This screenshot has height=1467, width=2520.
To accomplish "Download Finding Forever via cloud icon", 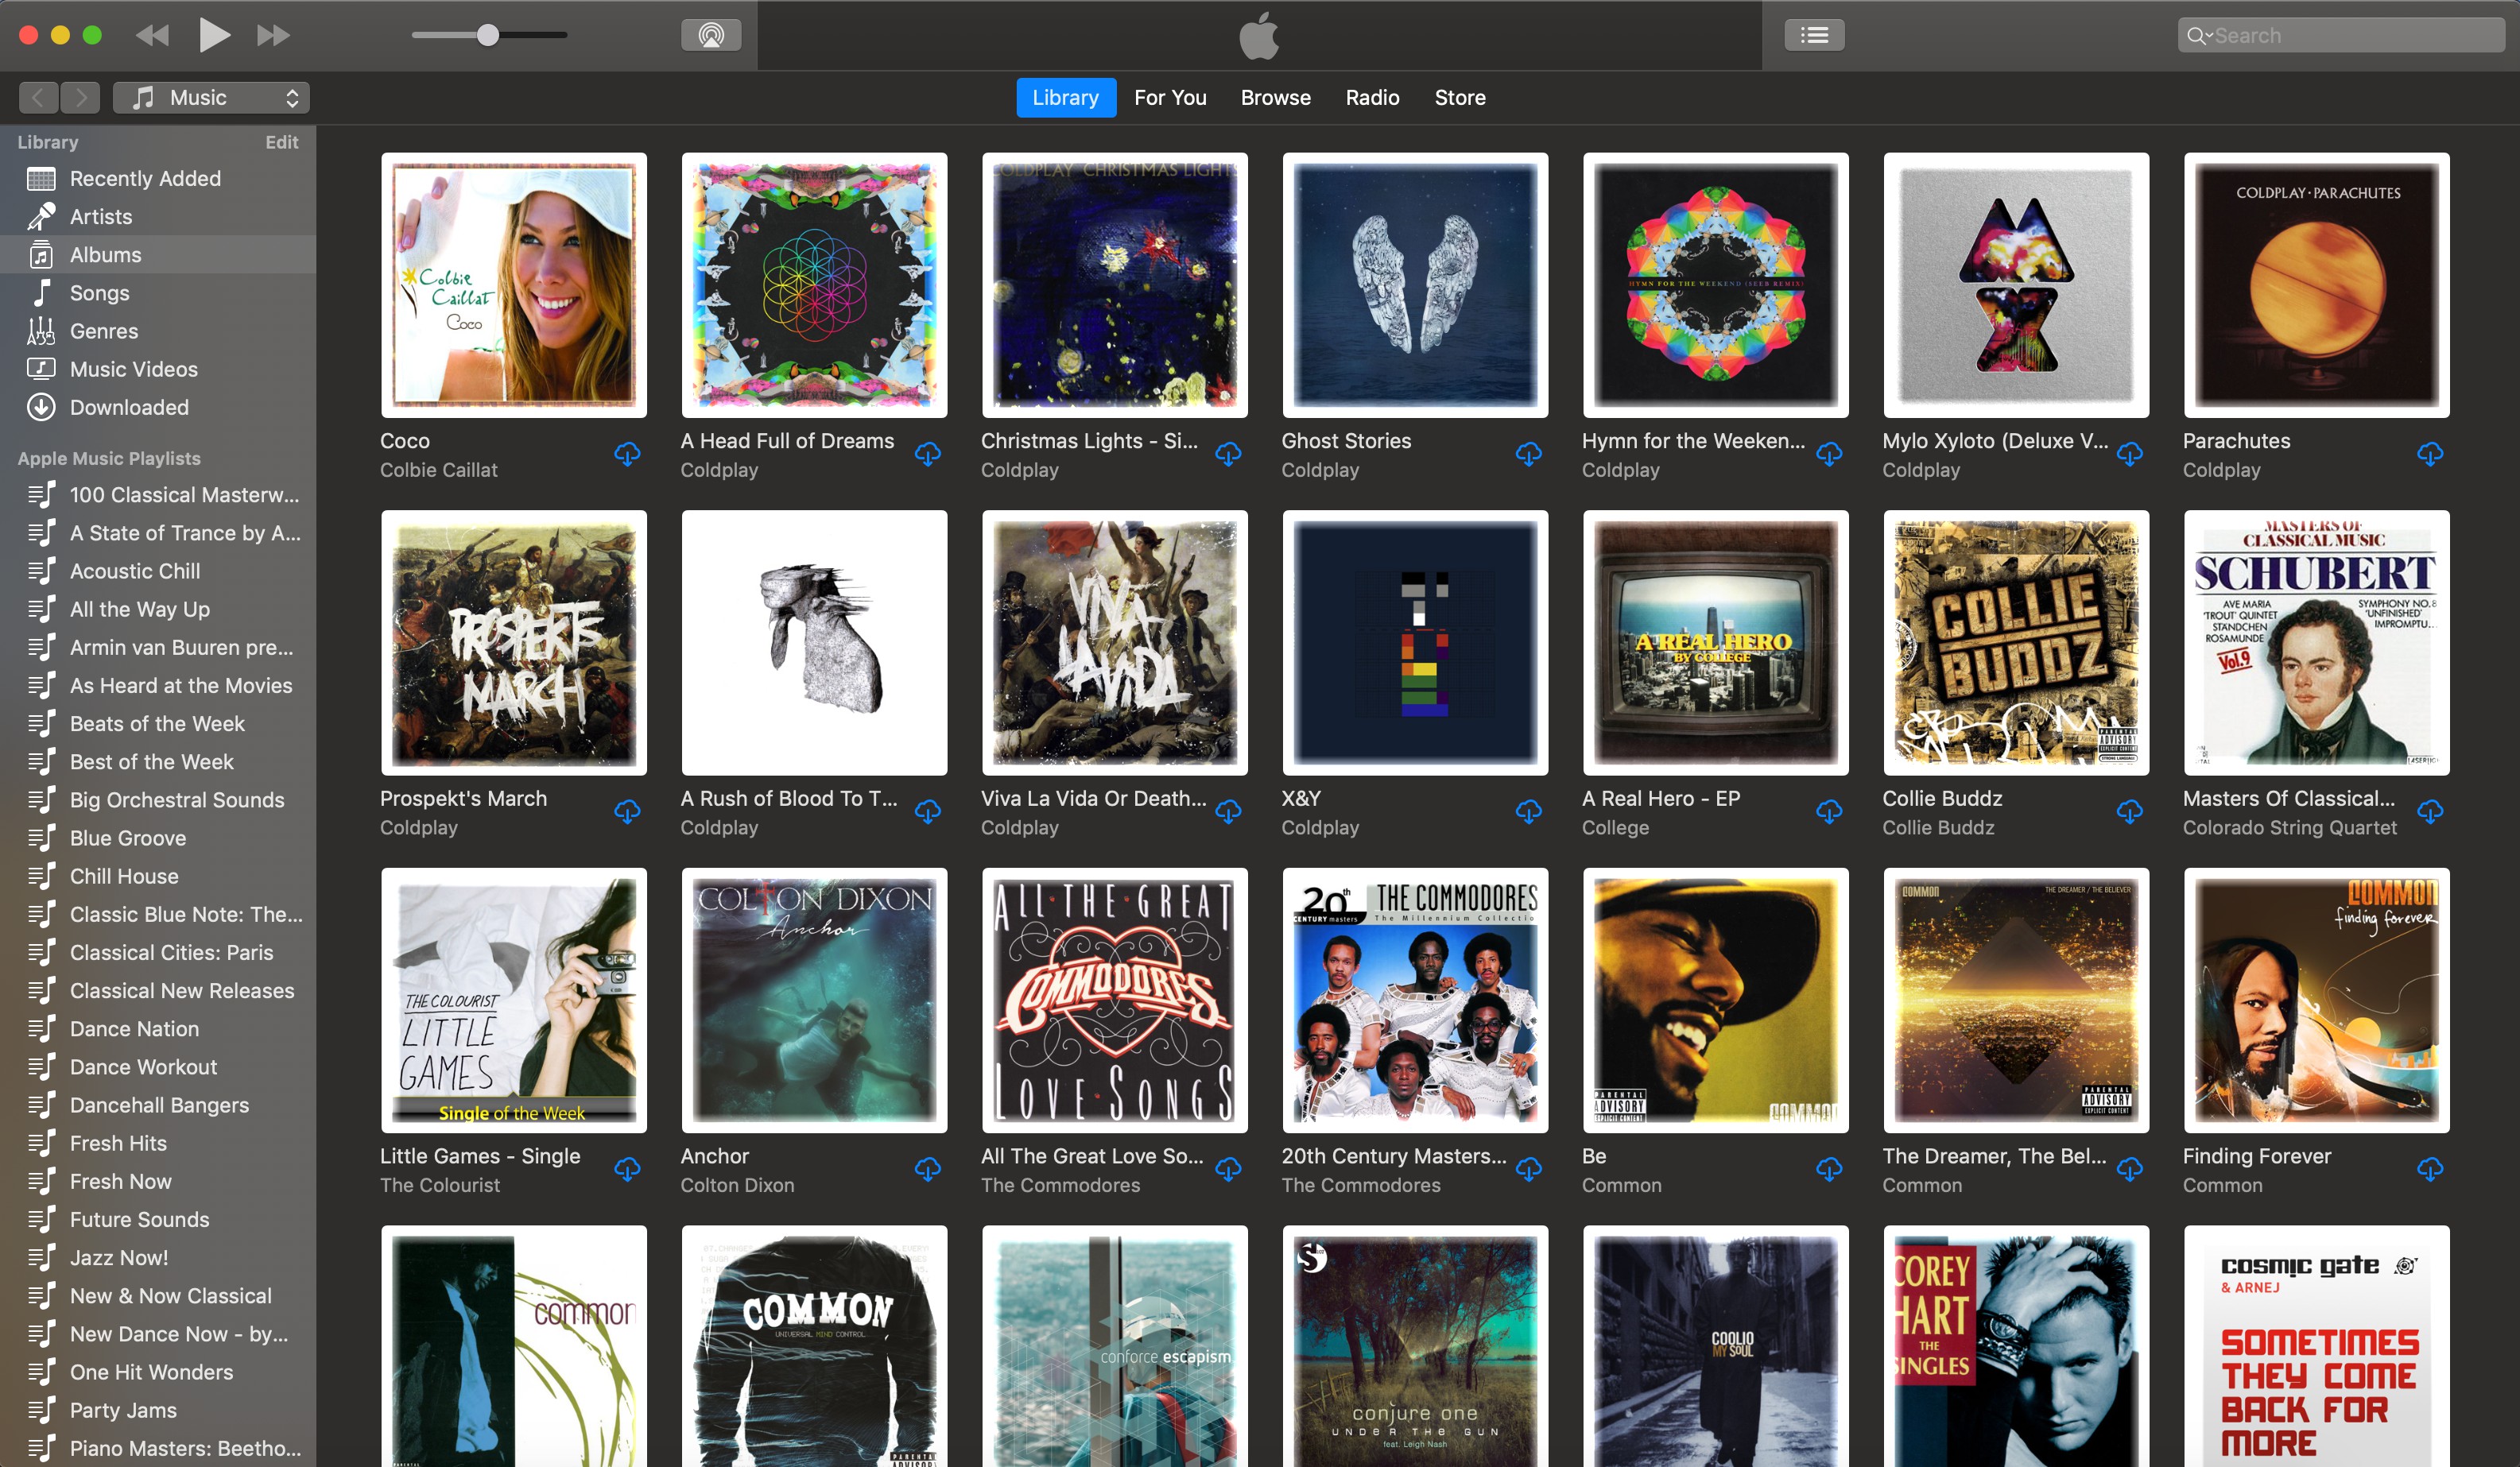I will 2430,1169.
